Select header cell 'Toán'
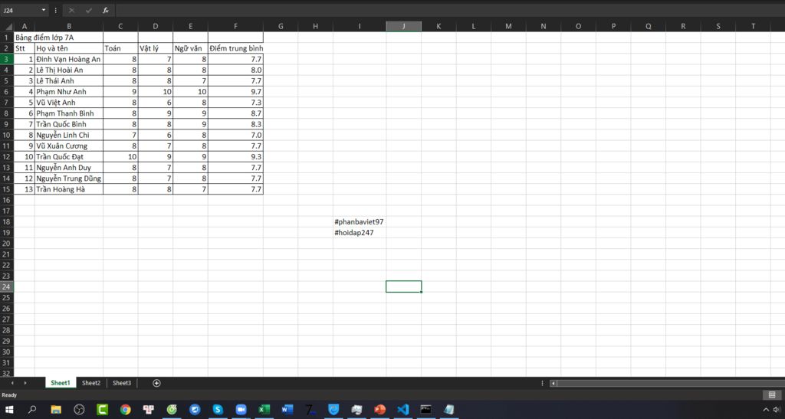 [120, 48]
